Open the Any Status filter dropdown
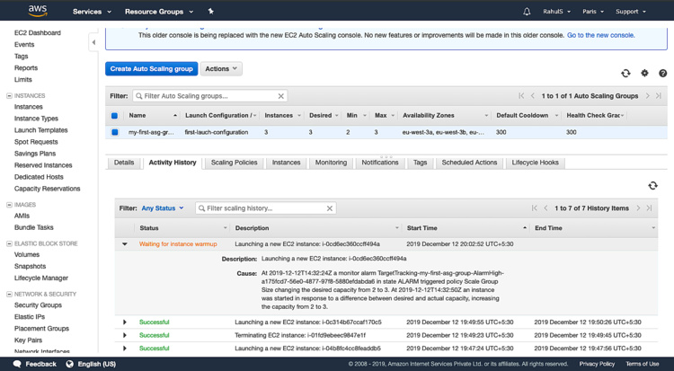 pyautogui.click(x=163, y=208)
